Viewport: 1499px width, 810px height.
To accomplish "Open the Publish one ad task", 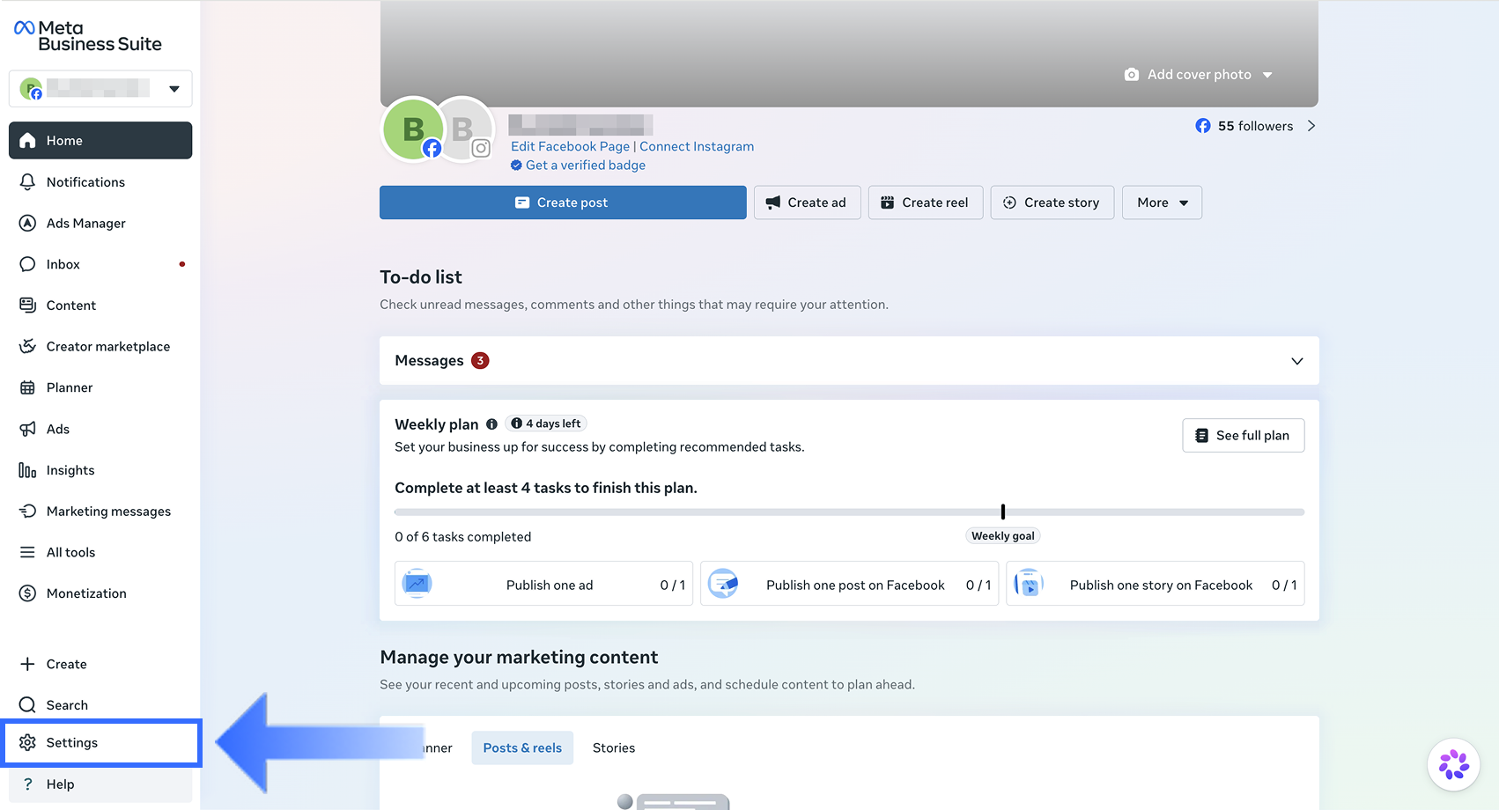I will click(x=543, y=584).
